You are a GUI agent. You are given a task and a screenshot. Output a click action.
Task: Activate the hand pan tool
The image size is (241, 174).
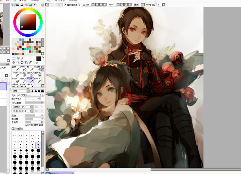click(x=26, y=62)
